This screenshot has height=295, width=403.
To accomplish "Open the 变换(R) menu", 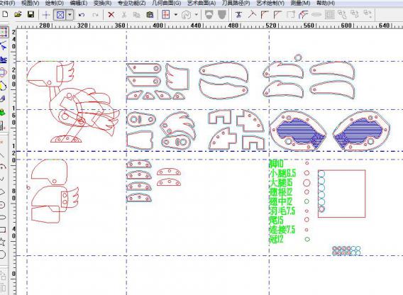I will click(x=103, y=3).
